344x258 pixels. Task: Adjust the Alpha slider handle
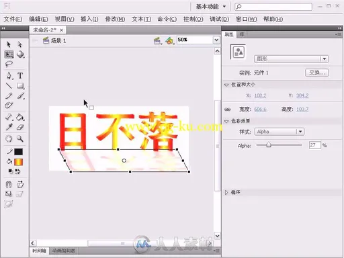tap(269, 145)
